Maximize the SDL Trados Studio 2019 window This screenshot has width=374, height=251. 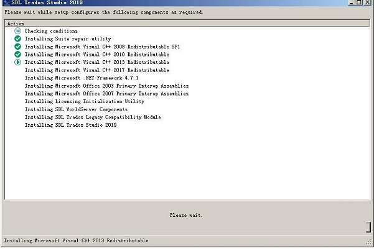pos(359,2)
